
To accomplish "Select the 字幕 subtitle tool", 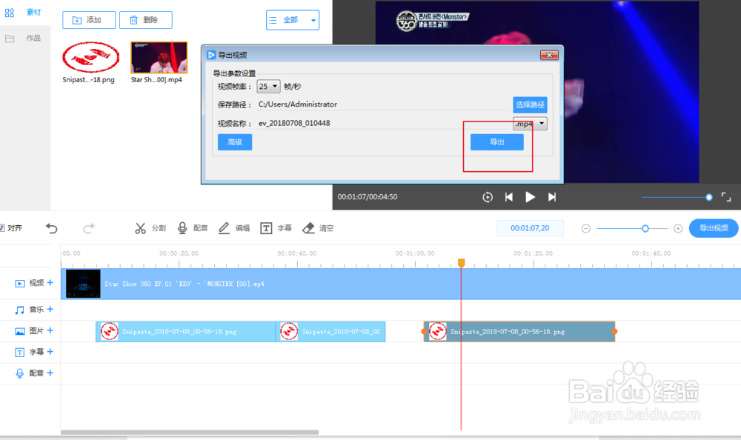I will point(276,228).
